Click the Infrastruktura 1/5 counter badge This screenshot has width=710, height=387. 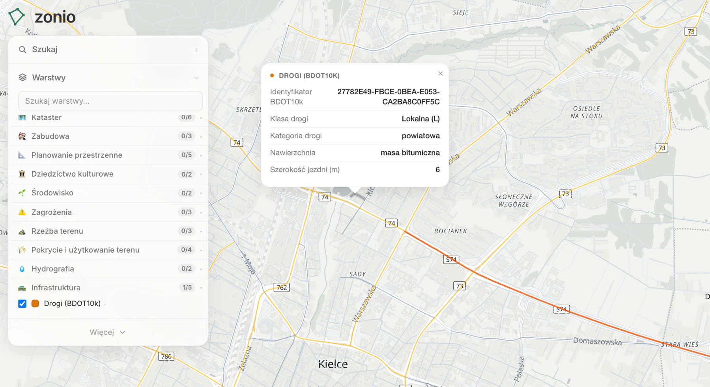click(187, 288)
